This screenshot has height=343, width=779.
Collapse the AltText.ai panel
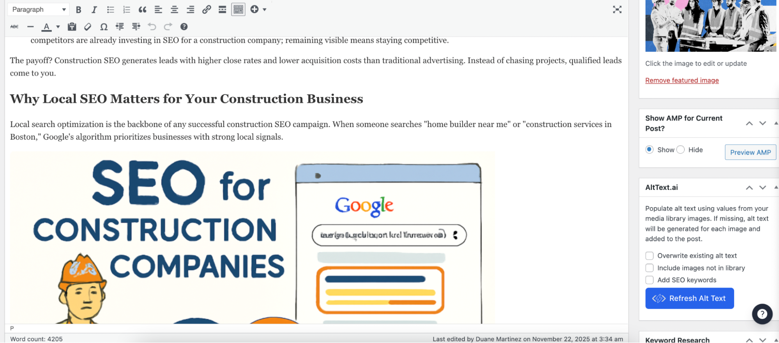(x=775, y=187)
